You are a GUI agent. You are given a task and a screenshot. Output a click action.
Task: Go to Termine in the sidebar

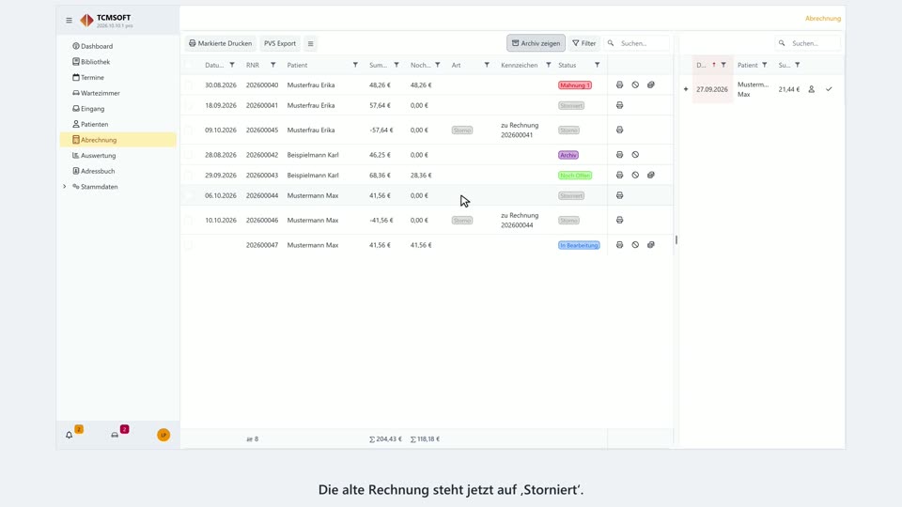pyautogui.click(x=118, y=77)
